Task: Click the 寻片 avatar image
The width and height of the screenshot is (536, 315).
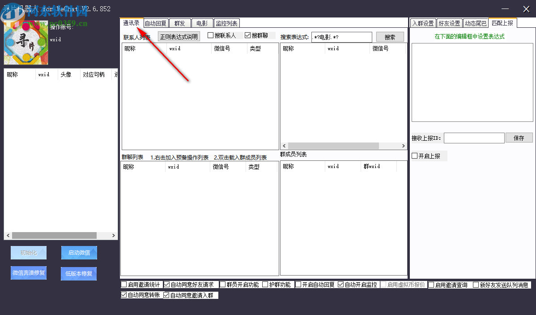Action: coord(26,43)
